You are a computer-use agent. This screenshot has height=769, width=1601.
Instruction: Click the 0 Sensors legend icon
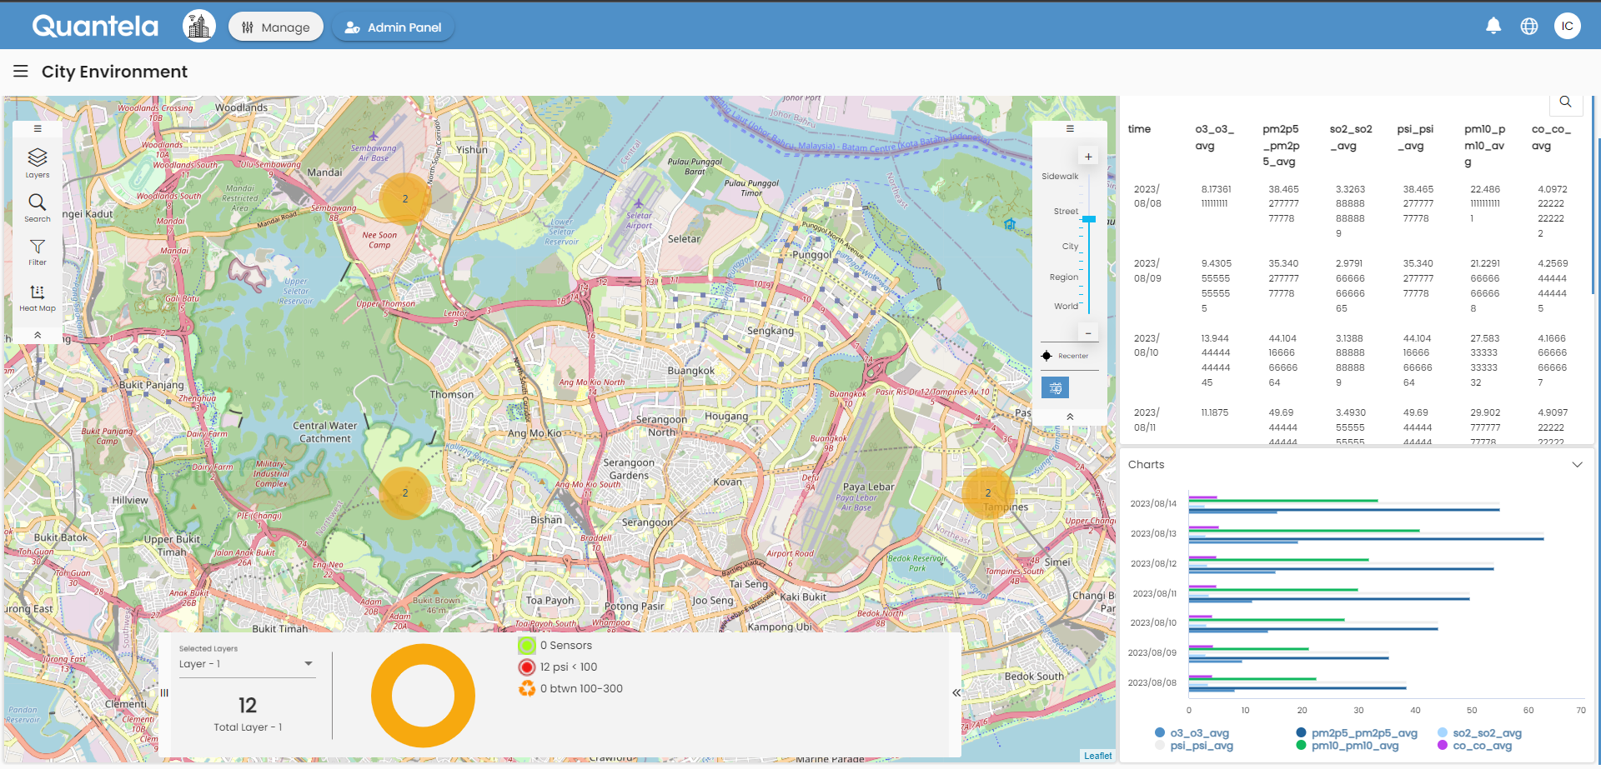click(x=527, y=645)
